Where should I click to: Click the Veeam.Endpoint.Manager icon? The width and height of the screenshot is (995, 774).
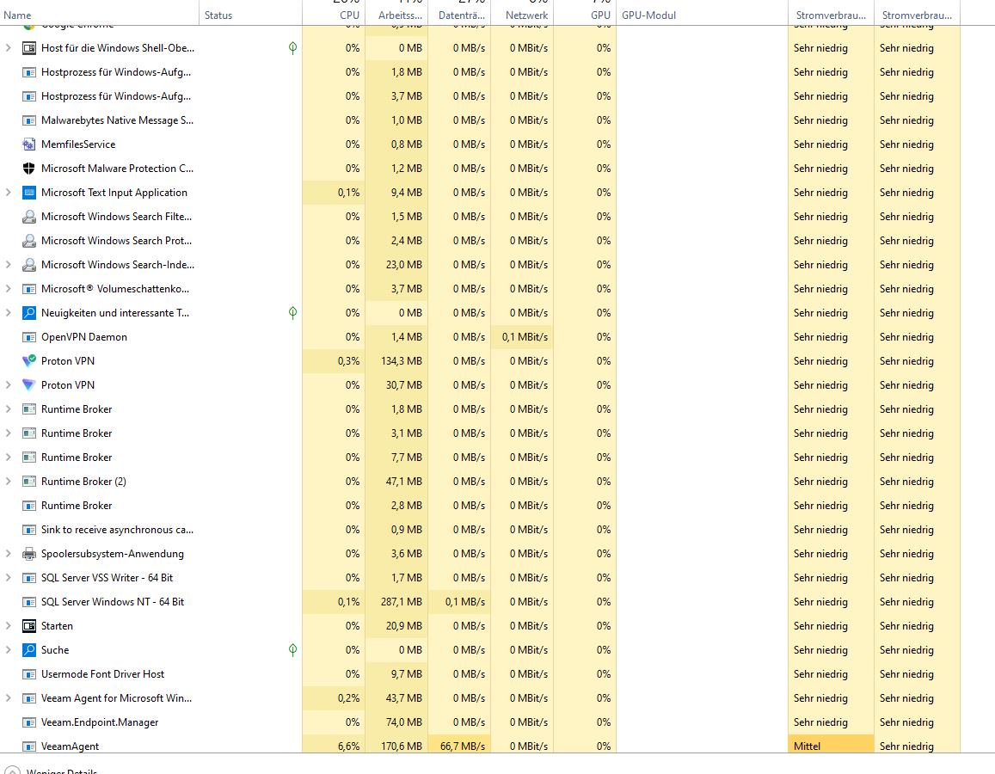coord(28,722)
